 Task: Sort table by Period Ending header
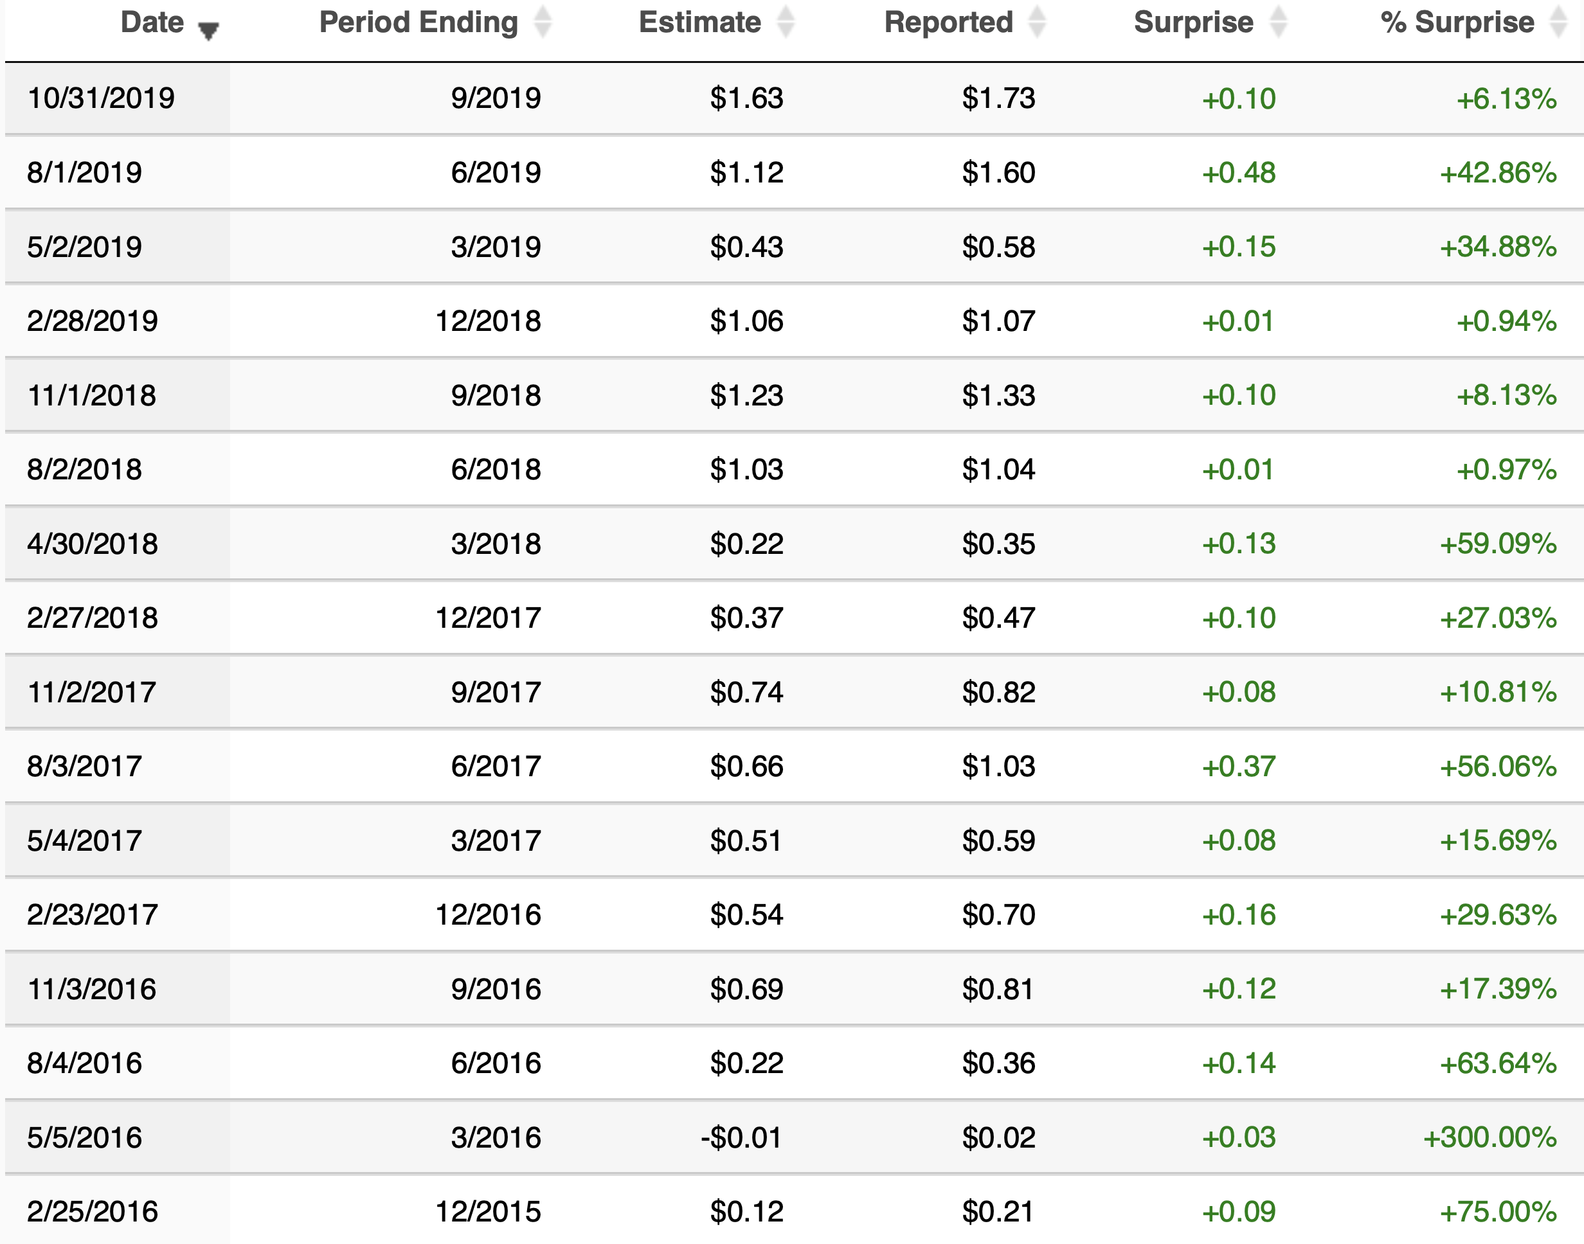coord(419,22)
